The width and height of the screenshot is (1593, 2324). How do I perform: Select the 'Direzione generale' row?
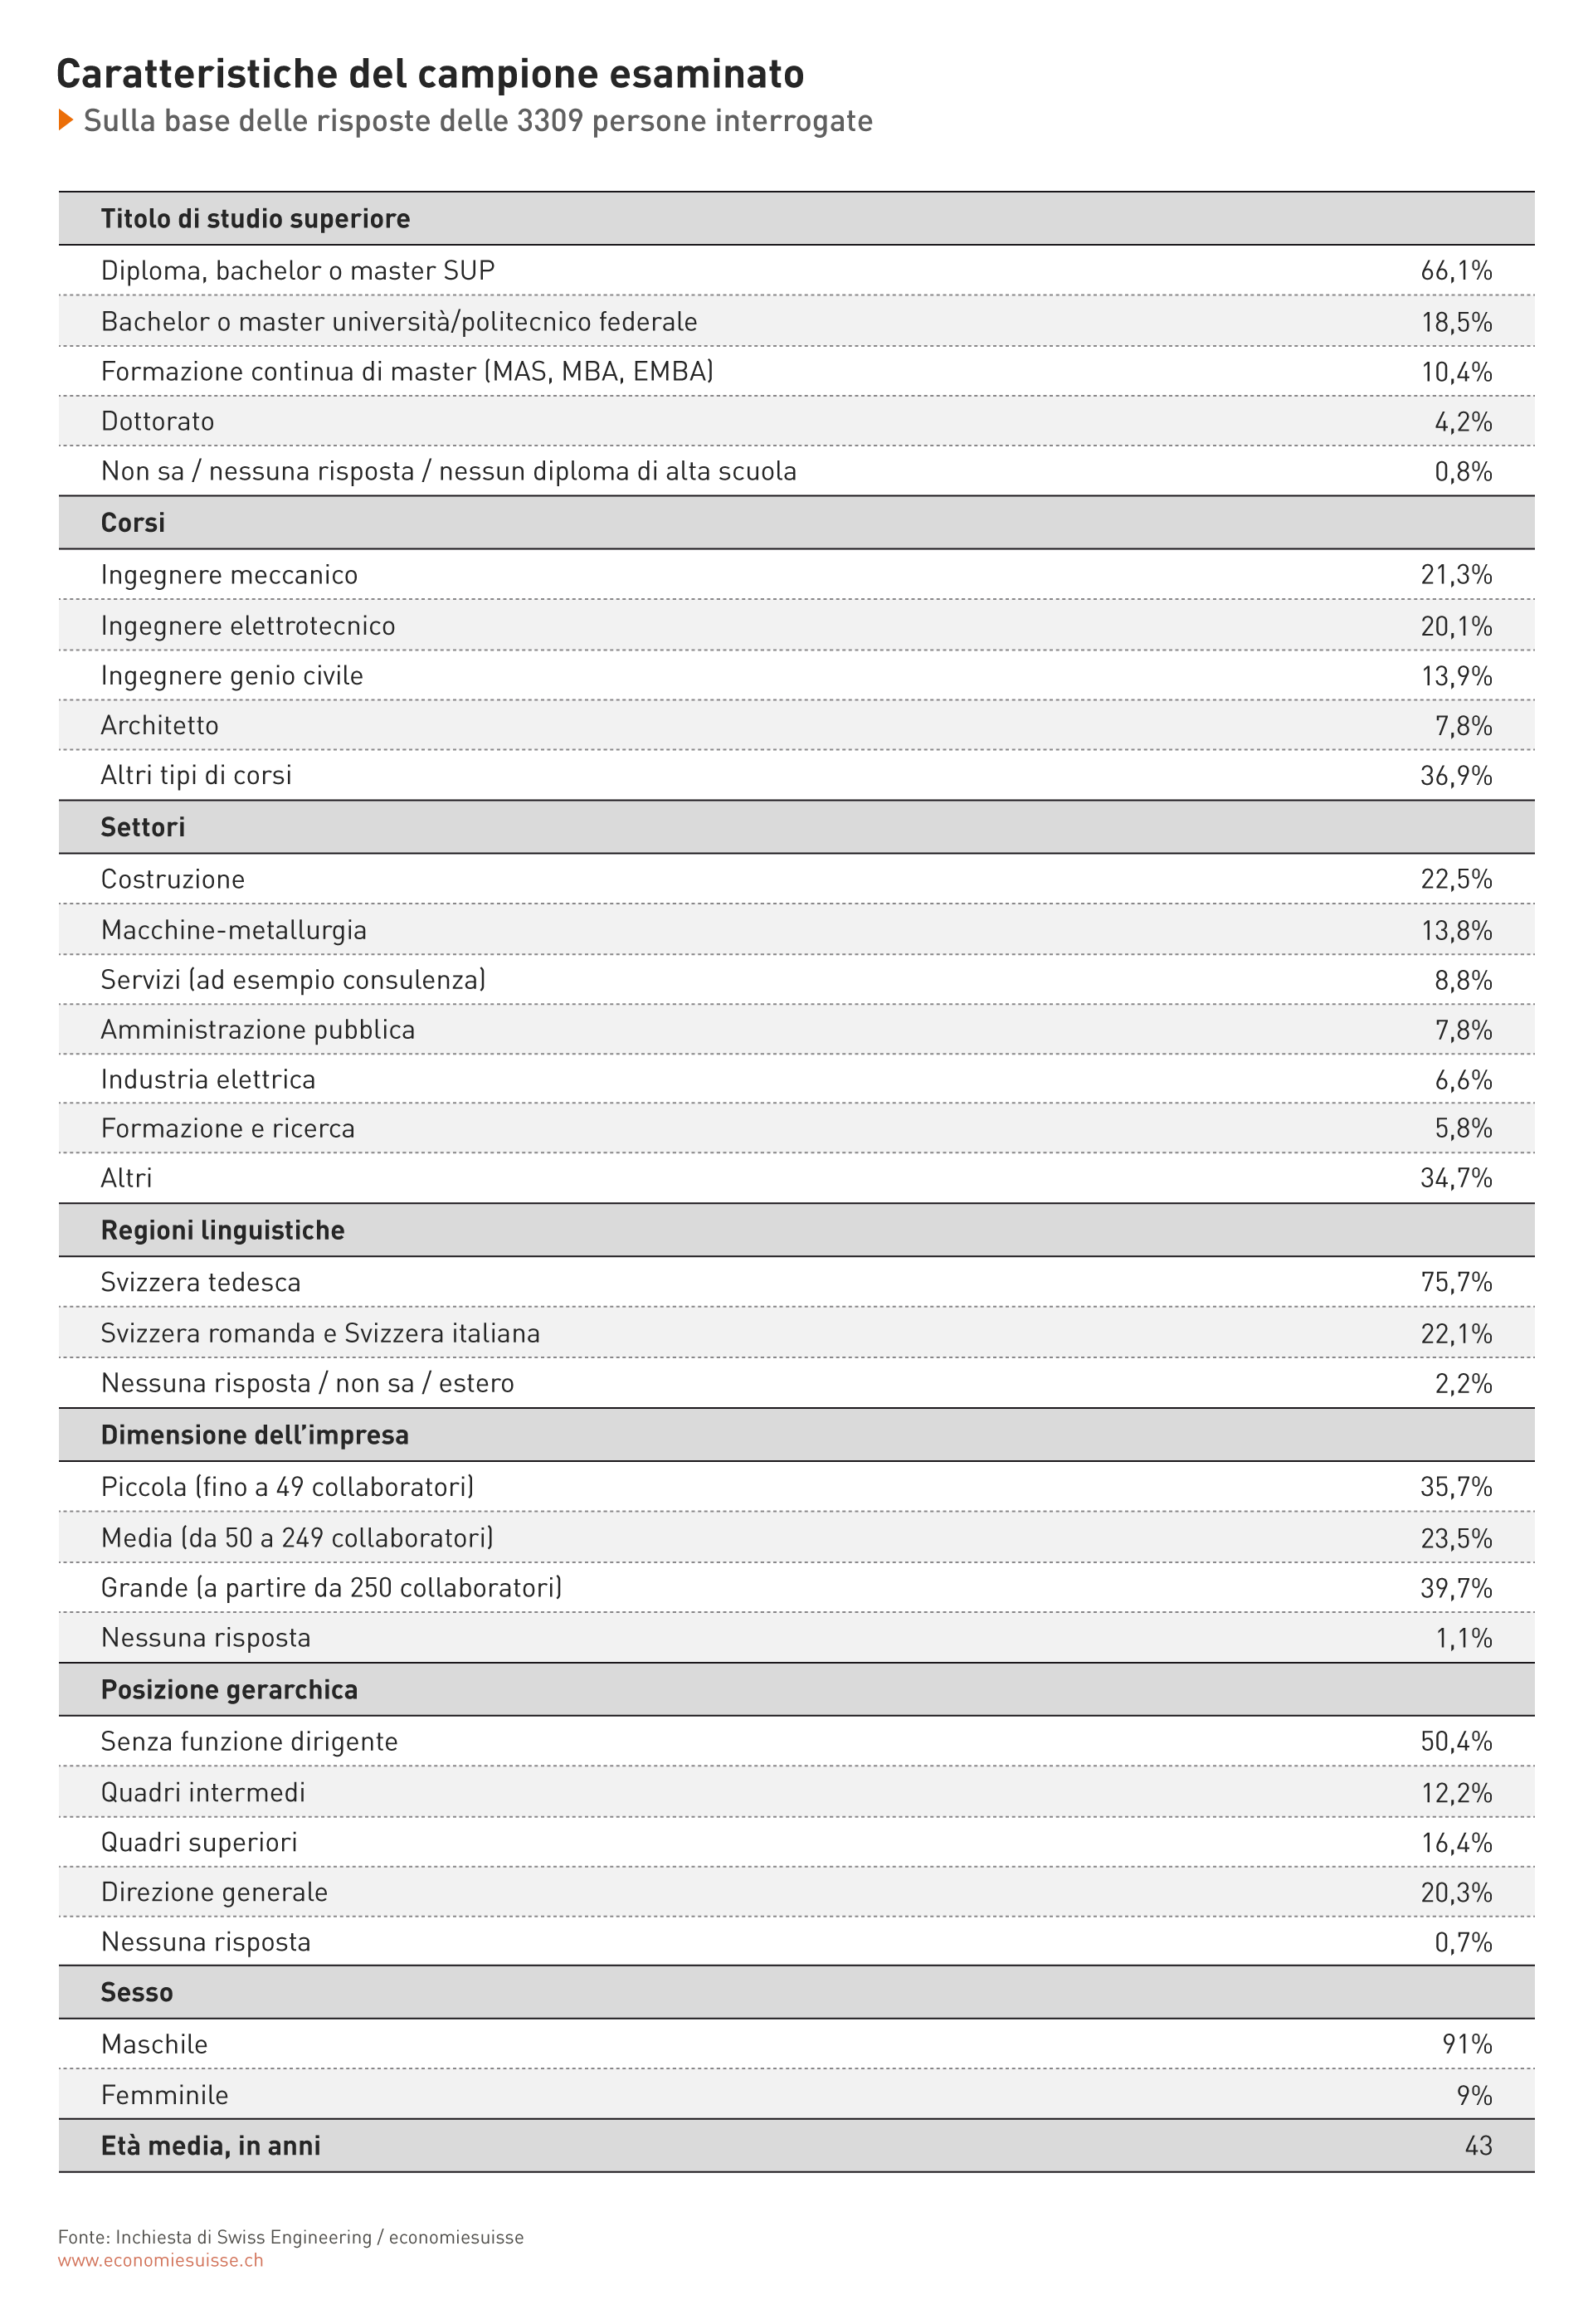[x=796, y=1892]
